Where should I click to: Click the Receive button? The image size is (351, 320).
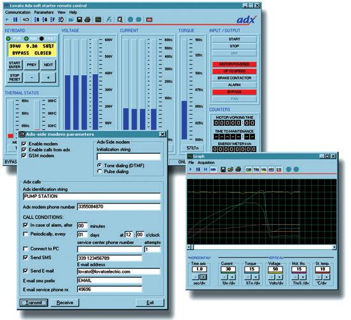pos(65,303)
